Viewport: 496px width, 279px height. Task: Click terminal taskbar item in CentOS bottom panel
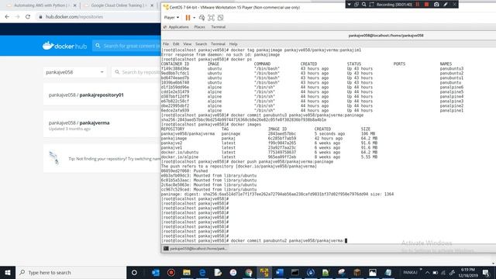(x=195, y=249)
